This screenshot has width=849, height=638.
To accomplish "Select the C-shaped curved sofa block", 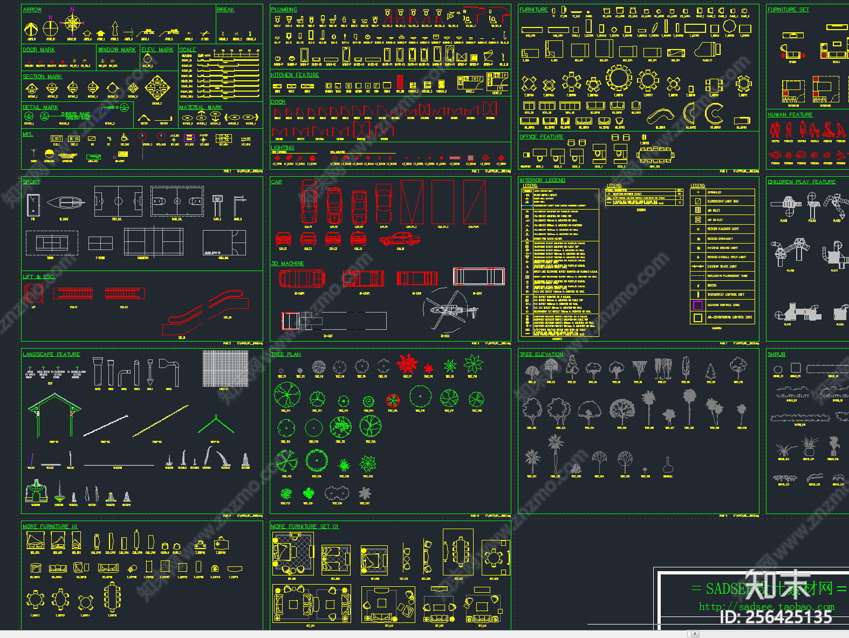I will pos(715,114).
